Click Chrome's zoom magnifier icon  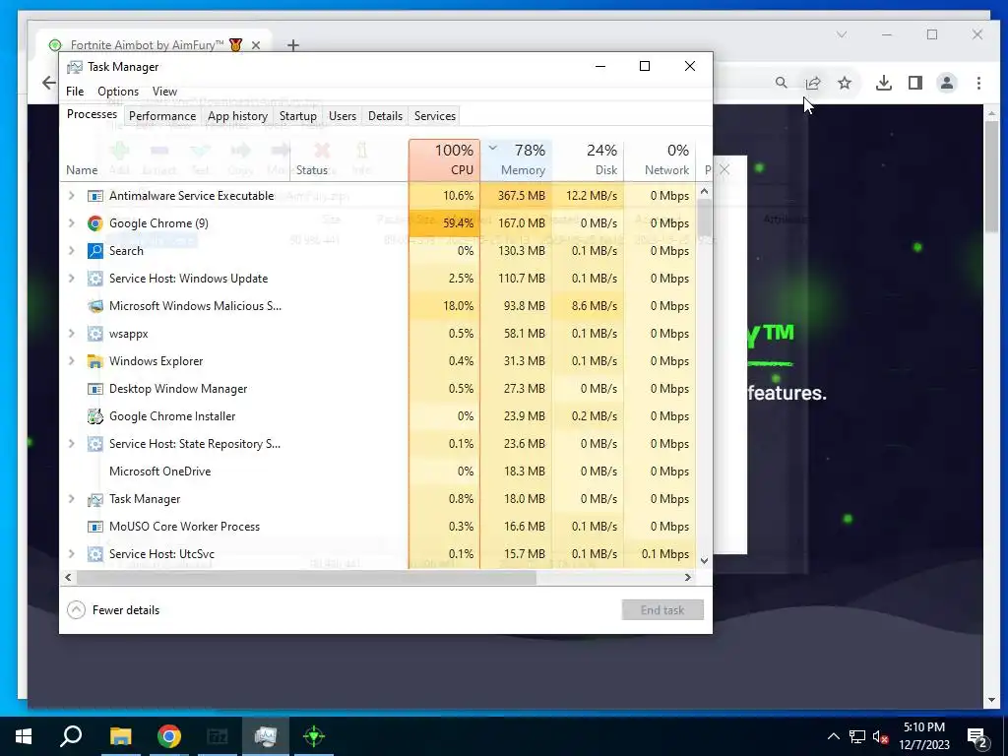coord(781,83)
